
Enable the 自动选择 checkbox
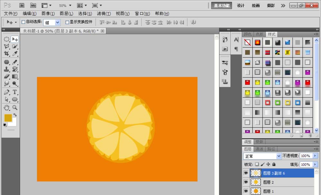pyautogui.click(x=23, y=22)
